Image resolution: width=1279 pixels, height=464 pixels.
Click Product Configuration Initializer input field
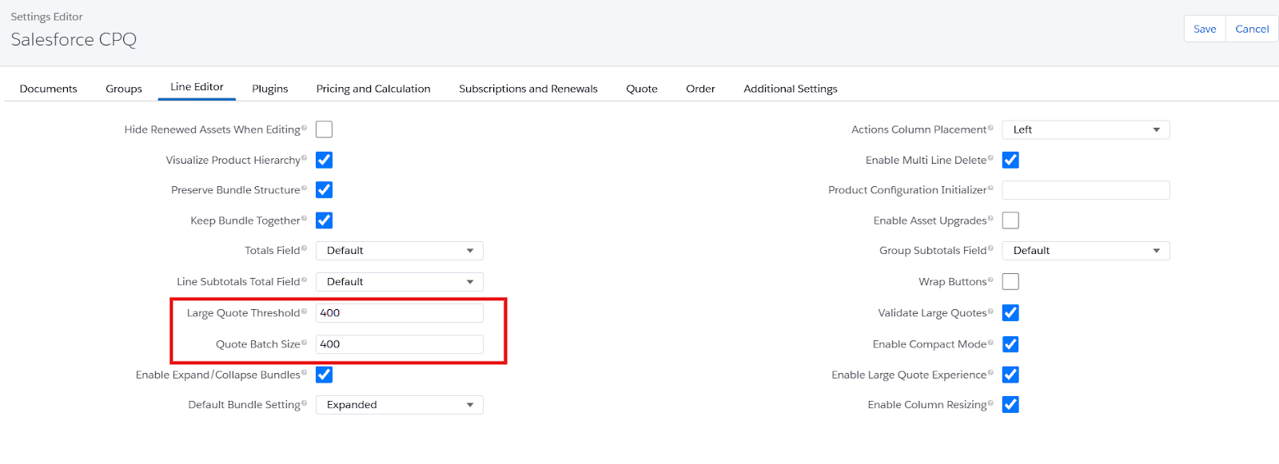click(1086, 190)
